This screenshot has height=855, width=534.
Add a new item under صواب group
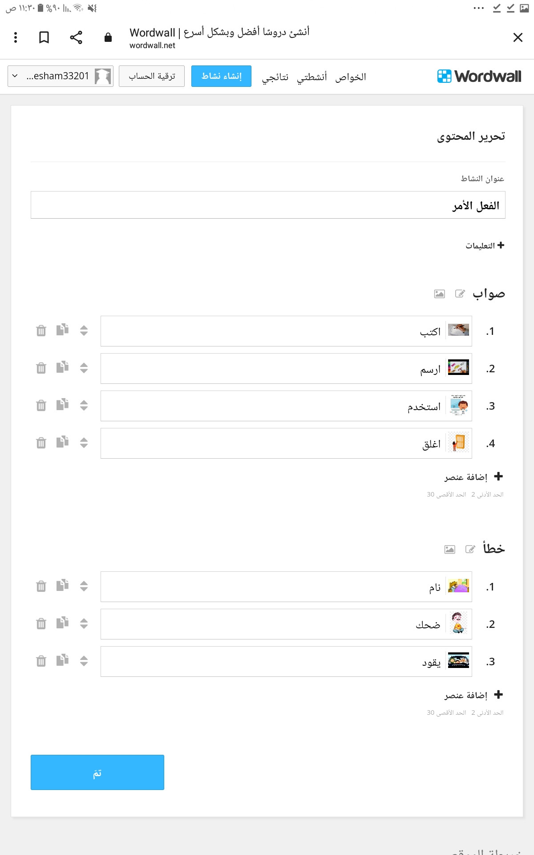[x=473, y=477]
